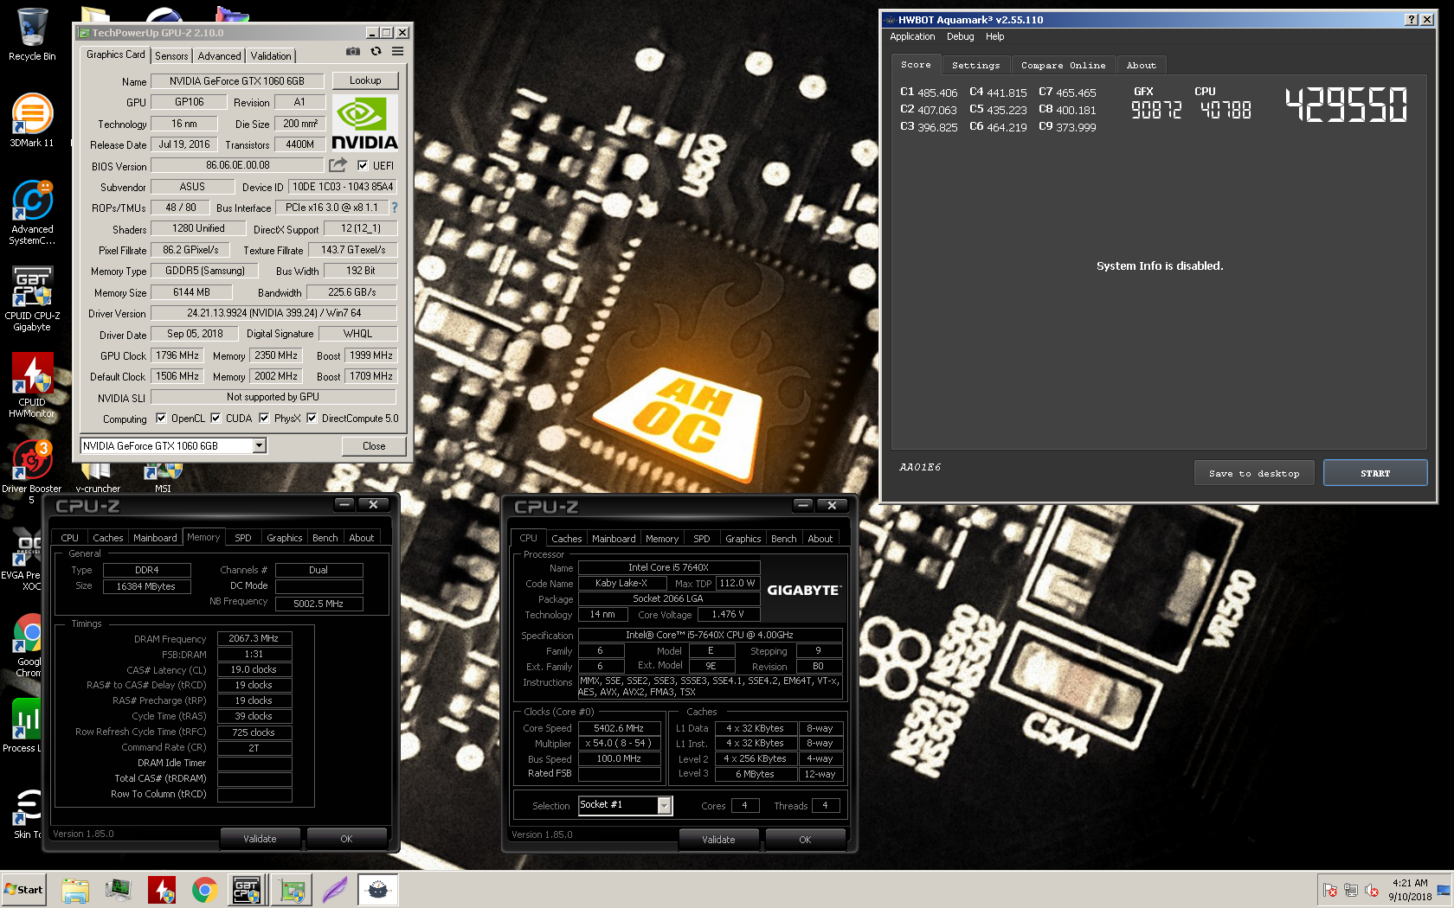Click OK in the left CPU-Z window
1454x908 pixels.
346,839
